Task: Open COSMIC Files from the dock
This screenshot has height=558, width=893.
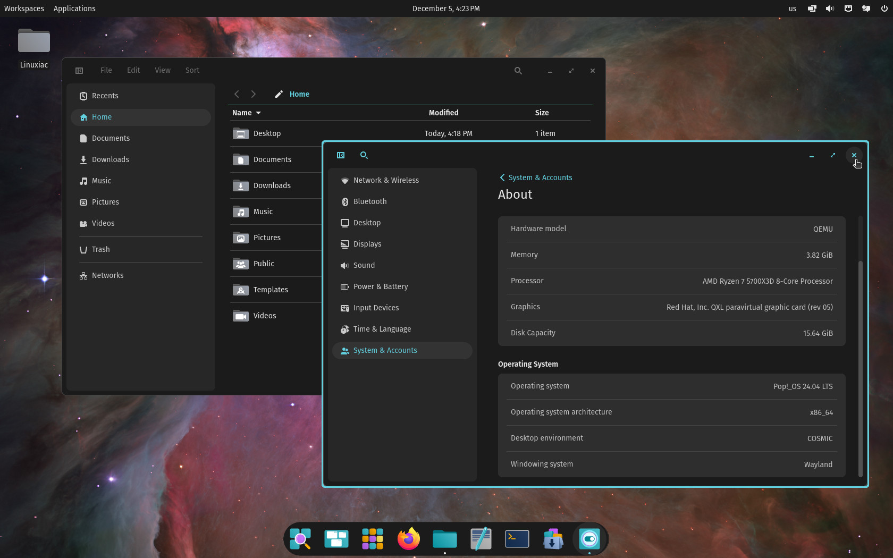Action: click(x=445, y=539)
